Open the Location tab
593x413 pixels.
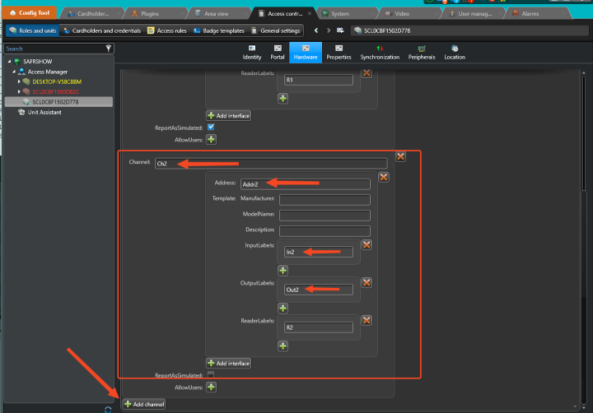point(455,53)
